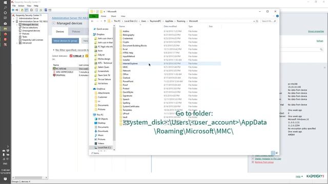Click the Task View taskbar icon
Screen dimensions: 328x184
5,18
